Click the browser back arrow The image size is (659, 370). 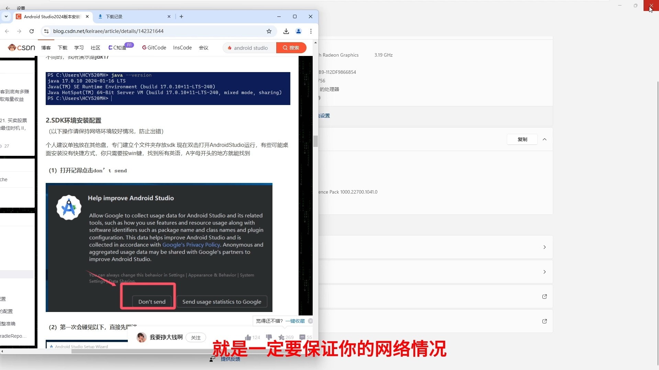coord(7,31)
